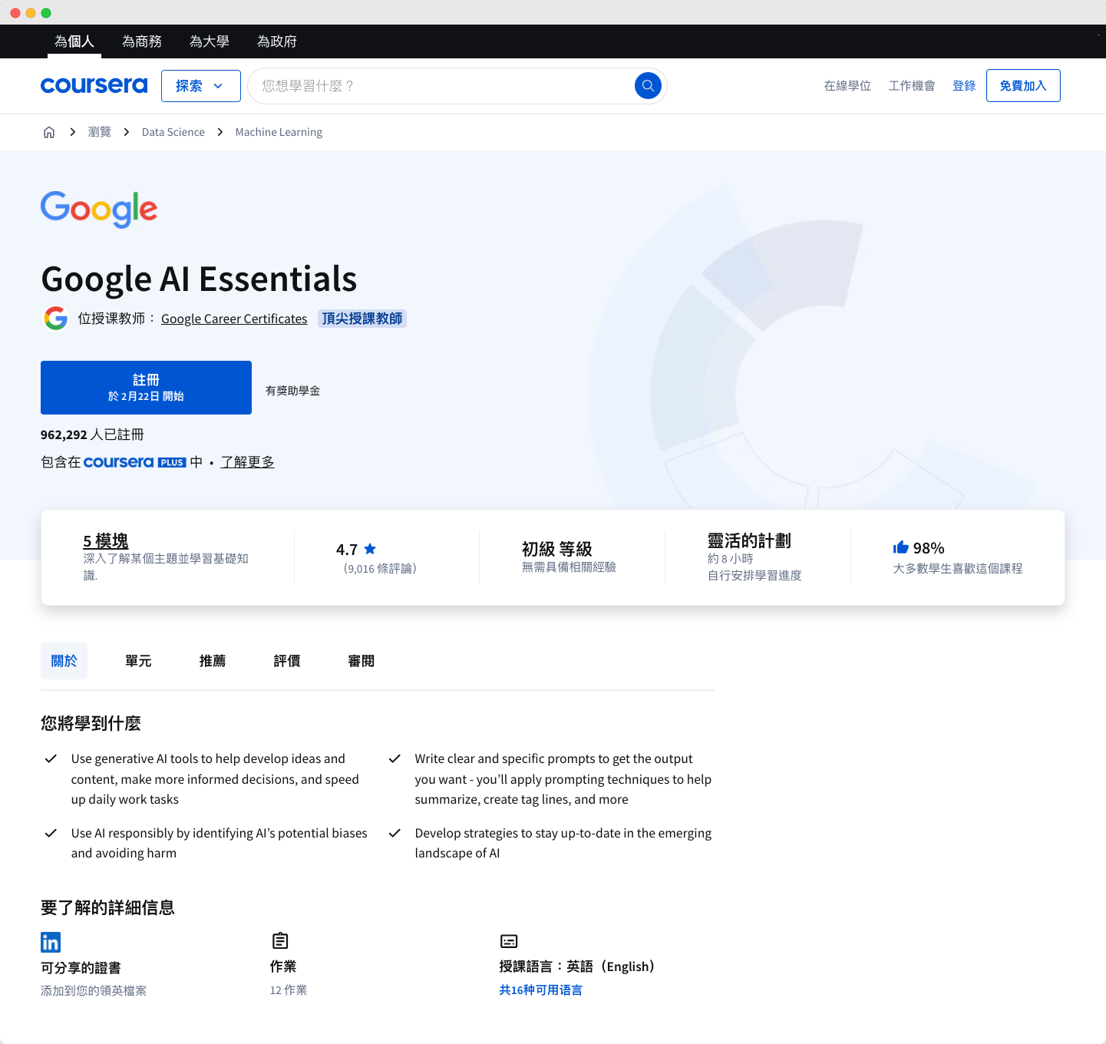Open the Google Career Certificates instructor link
The width and height of the screenshot is (1106, 1044).
(x=234, y=319)
